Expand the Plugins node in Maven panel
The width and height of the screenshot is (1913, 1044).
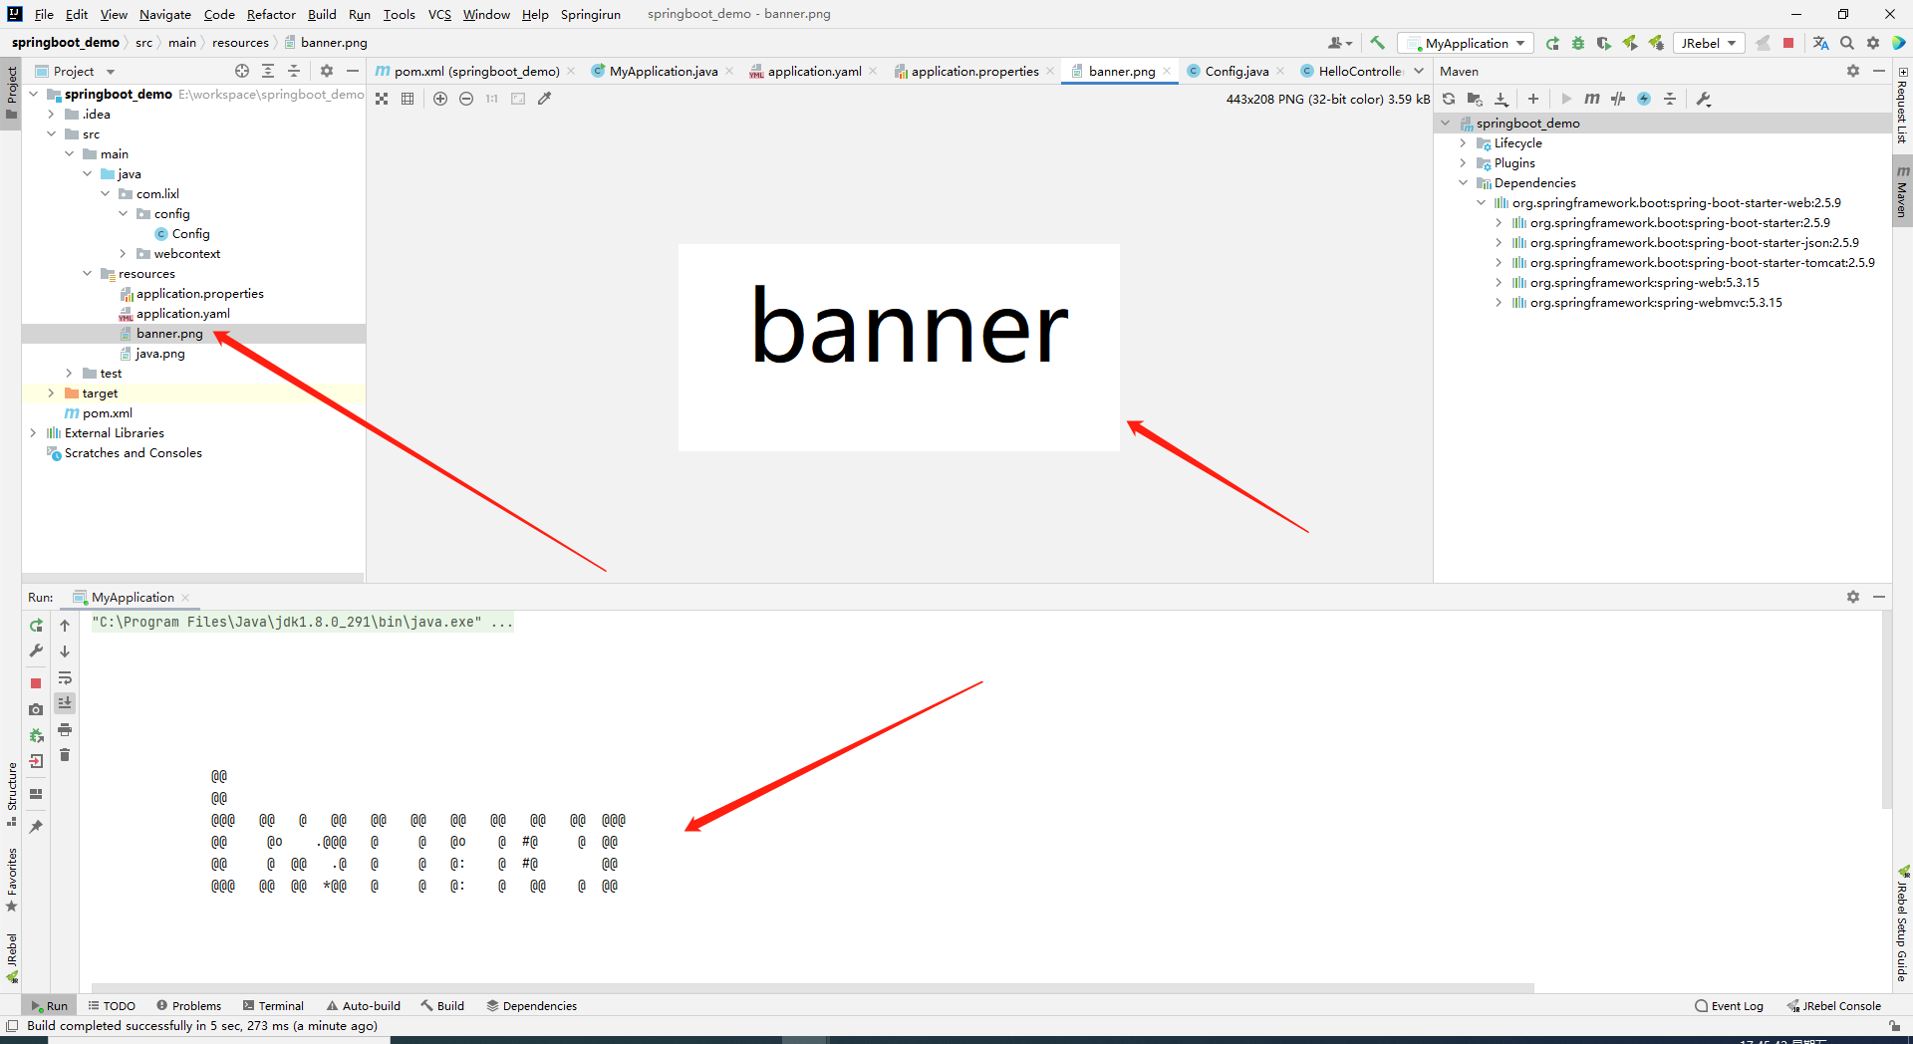point(1463,162)
